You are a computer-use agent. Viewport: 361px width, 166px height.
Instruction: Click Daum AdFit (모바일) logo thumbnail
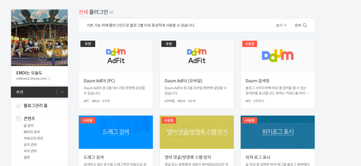pos(197,56)
